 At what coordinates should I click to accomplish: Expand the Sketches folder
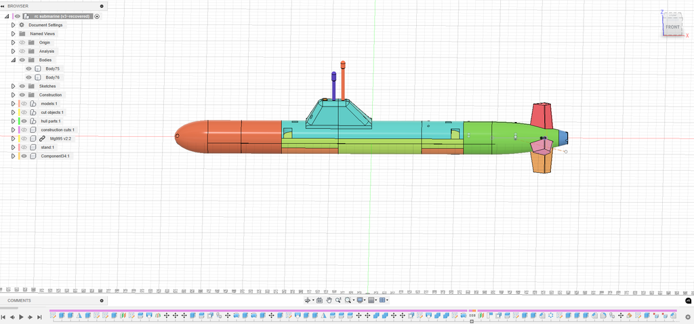(x=14, y=86)
